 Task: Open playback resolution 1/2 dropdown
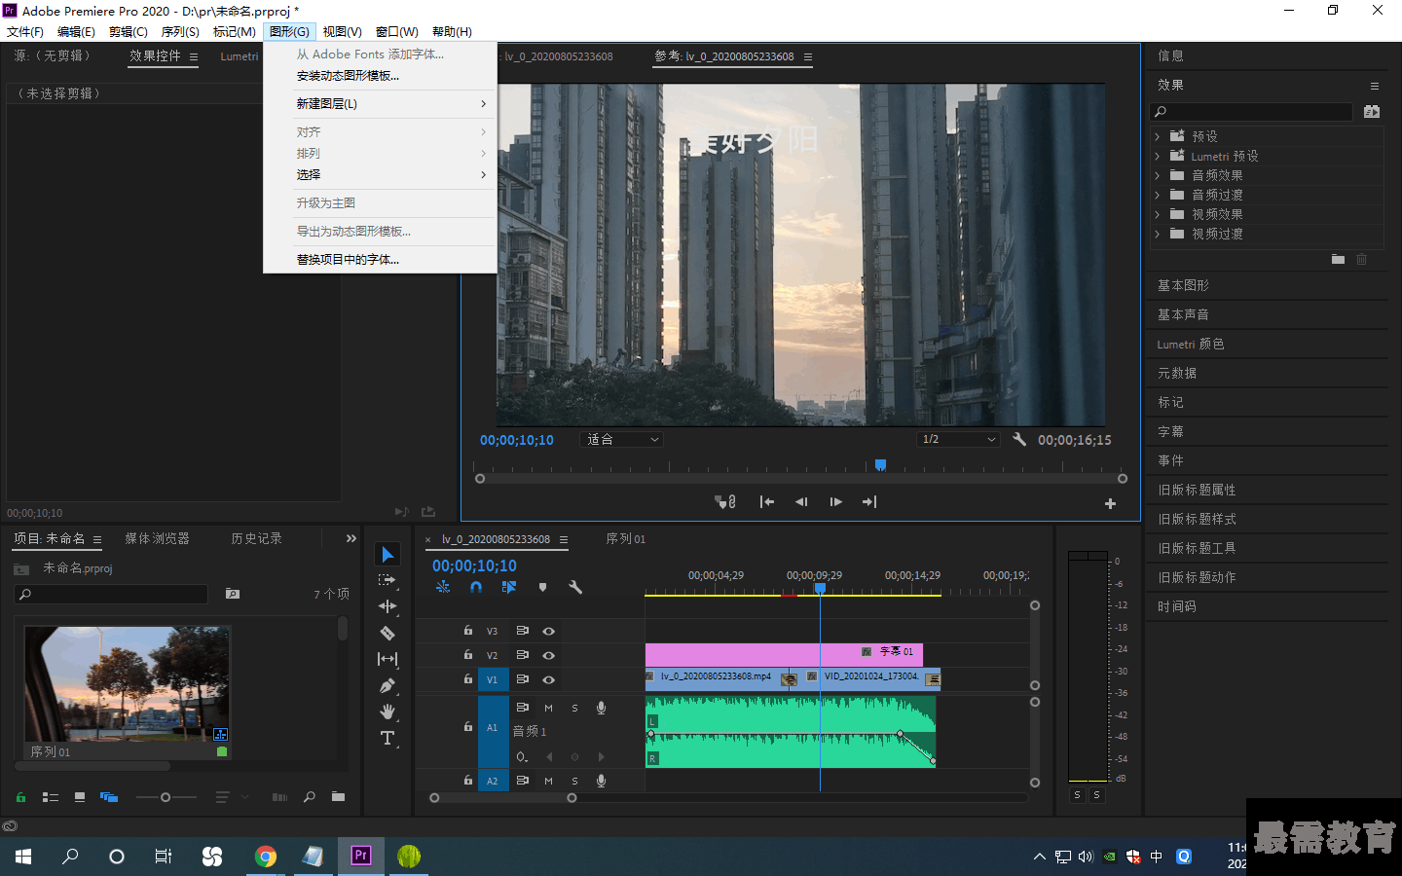pyautogui.click(x=959, y=440)
